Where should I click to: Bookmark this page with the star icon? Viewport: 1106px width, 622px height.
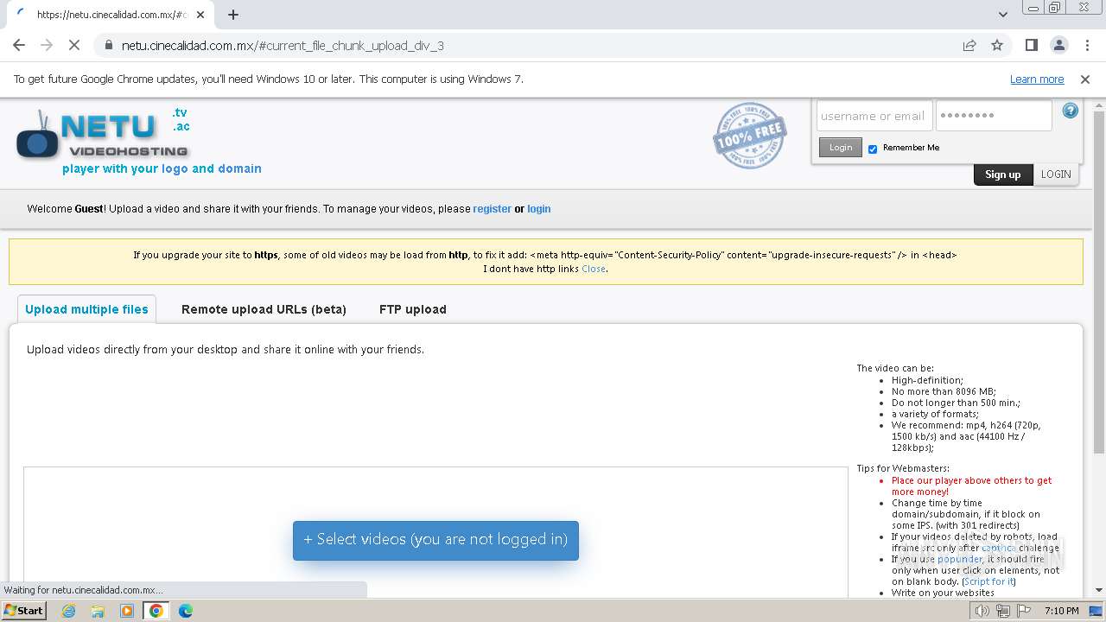(997, 46)
